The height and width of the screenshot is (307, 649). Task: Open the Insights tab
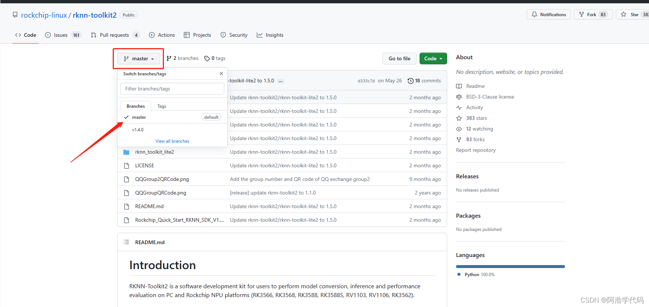click(x=270, y=35)
